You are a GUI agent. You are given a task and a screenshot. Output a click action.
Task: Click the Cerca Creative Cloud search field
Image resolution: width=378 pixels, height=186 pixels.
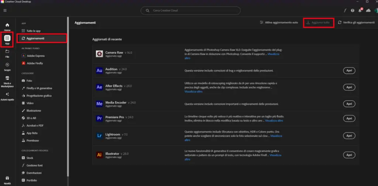coord(190,11)
